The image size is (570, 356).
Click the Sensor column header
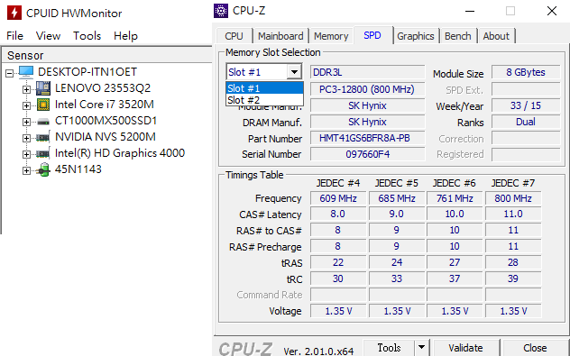(107, 55)
